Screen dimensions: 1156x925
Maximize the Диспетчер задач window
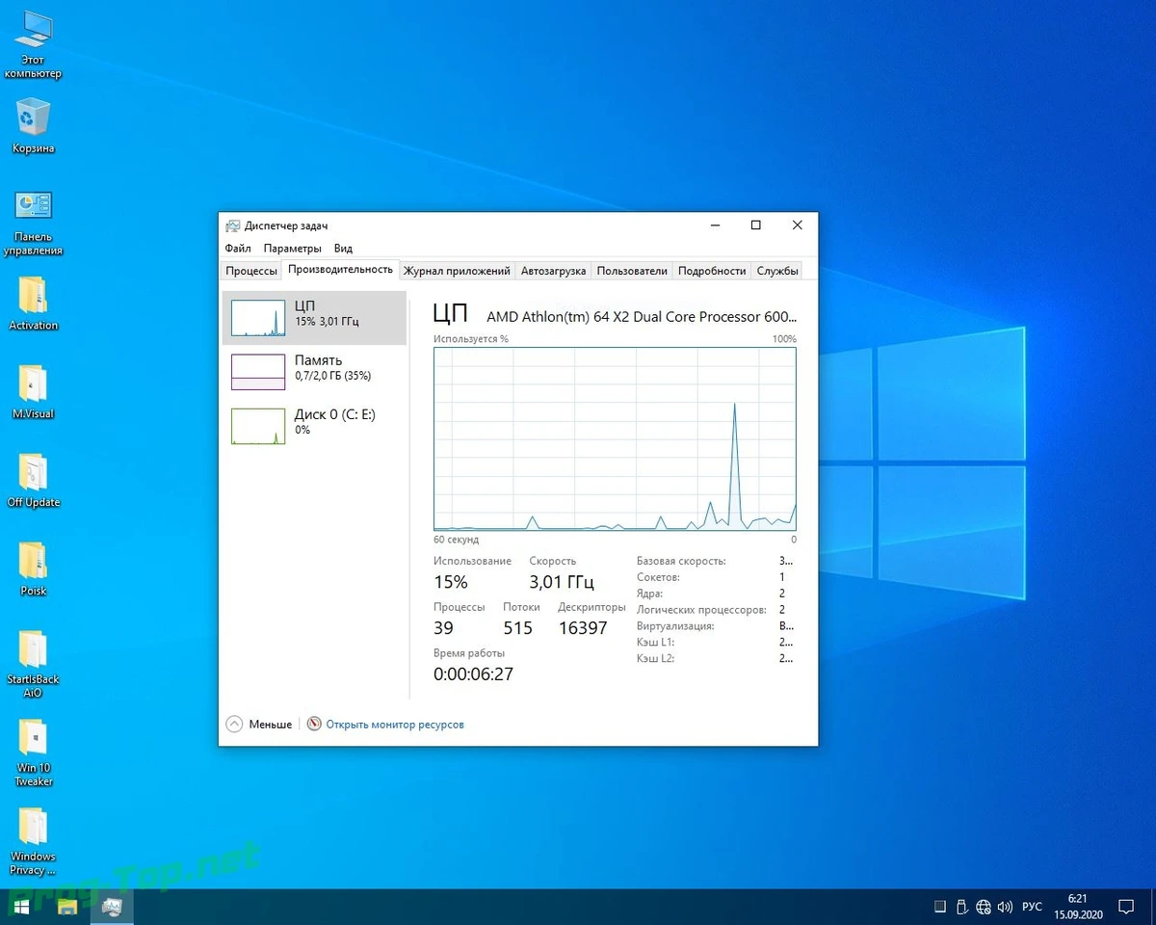coord(756,225)
